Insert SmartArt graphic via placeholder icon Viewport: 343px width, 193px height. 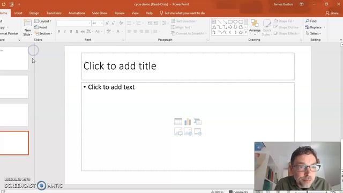click(198, 122)
